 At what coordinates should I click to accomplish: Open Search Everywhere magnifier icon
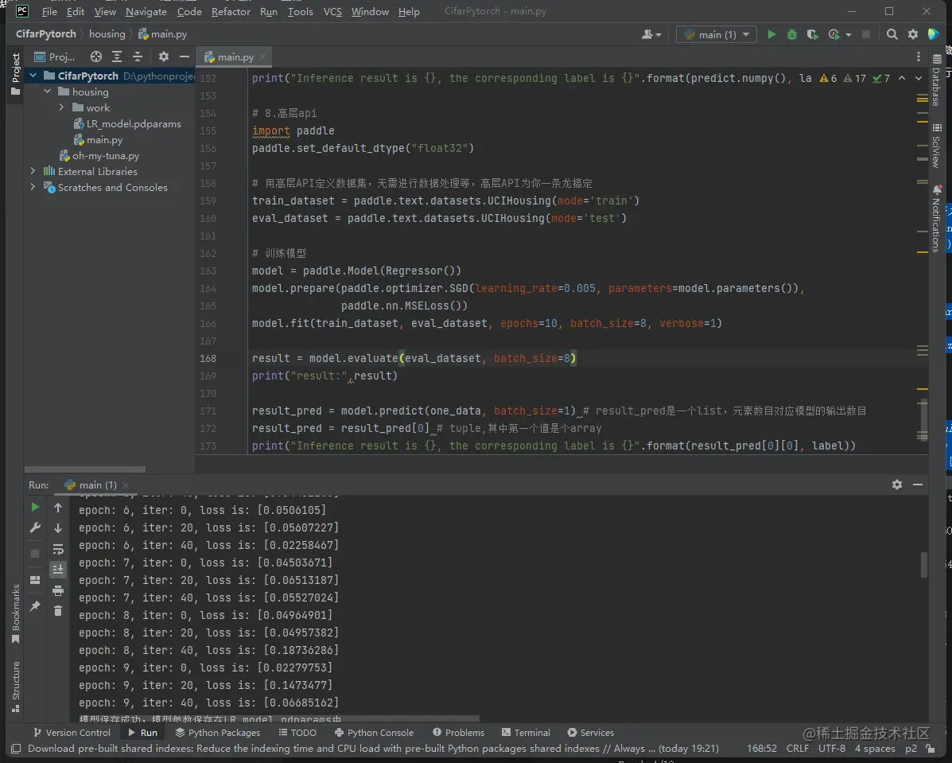(892, 35)
